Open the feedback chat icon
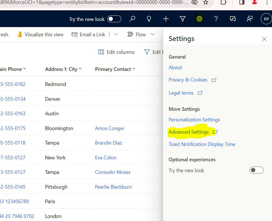This screenshot has height=221, width=272. (x=233, y=19)
